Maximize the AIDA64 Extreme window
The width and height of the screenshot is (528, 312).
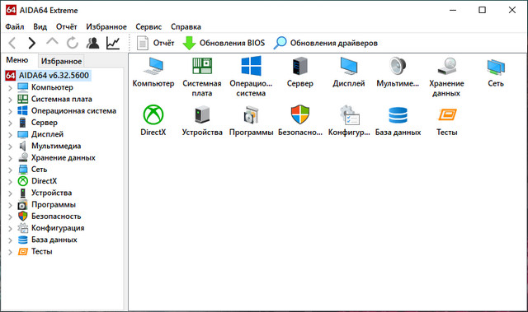(x=482, y=10)
